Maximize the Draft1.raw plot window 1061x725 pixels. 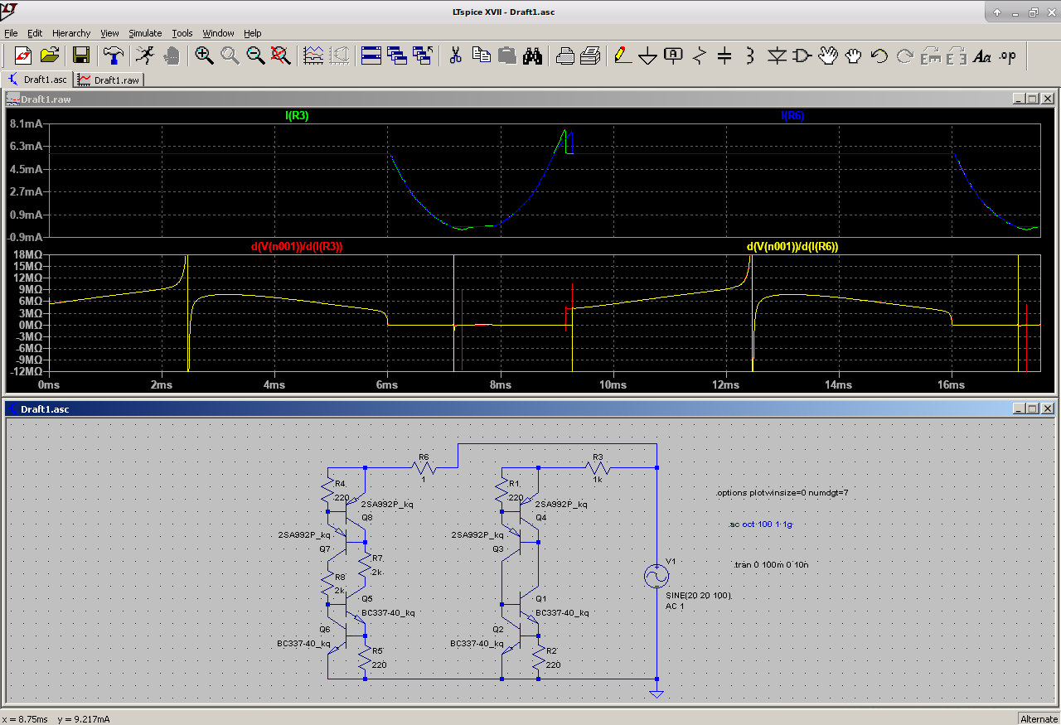(x=1033, y=99)
